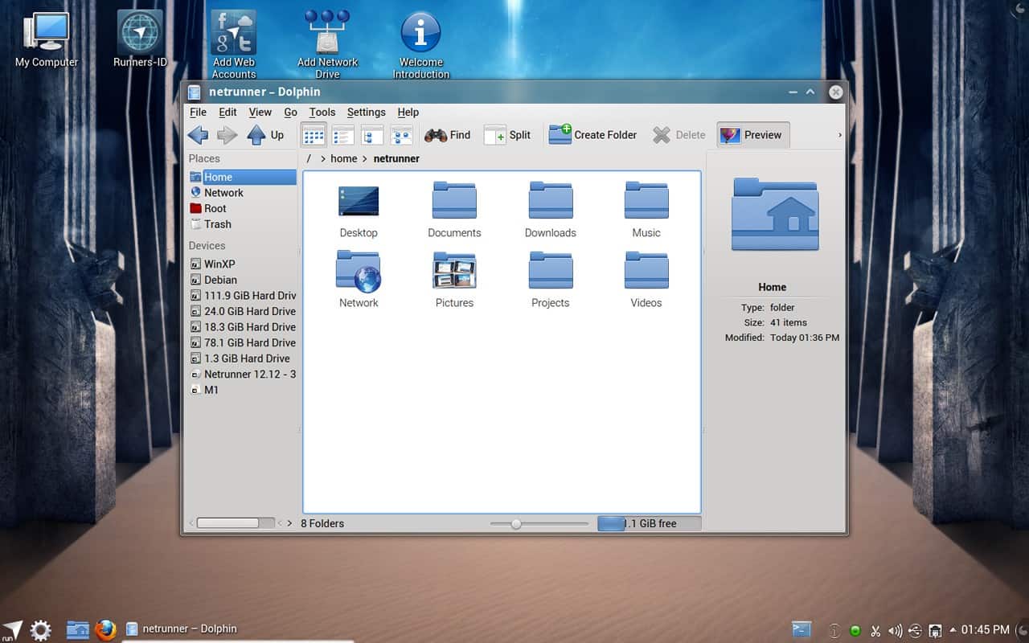Open Add Web Accounts desktop icon
This screenshot has height=643, width=1029.
coord(234,44)
